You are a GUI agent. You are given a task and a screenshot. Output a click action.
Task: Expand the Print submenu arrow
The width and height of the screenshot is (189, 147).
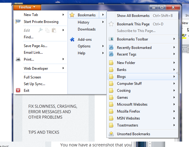coord(63,59)
